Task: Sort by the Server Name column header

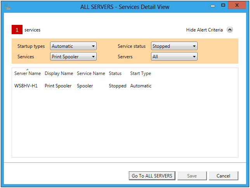Action: [28, 73]
